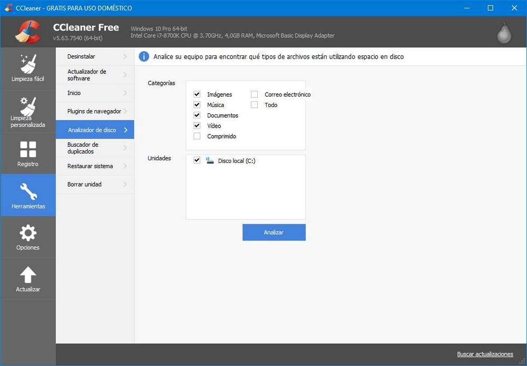Image resolution: width=527 pixels, height=366 pixels.
Task: Click the Categorías label
Action: (x=161, y=83)
